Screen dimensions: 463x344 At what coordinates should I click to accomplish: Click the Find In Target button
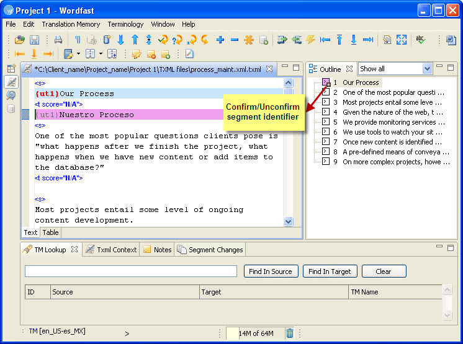(x=330, y=271)
